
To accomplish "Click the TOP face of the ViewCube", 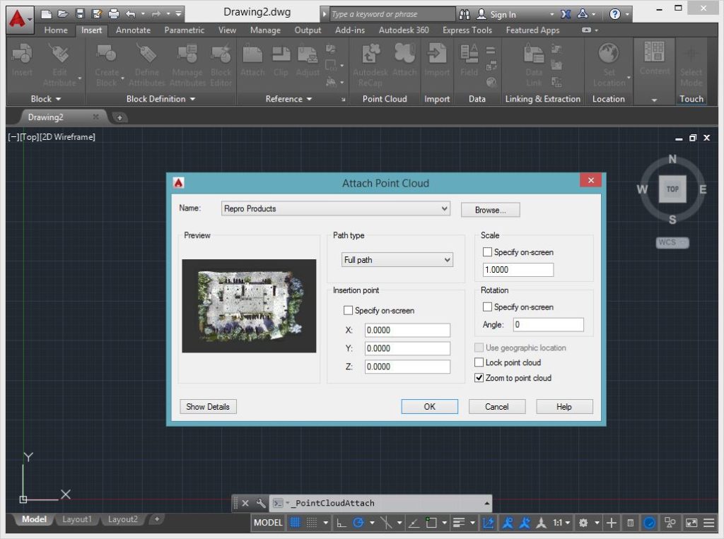I will [x=672, y=189].
